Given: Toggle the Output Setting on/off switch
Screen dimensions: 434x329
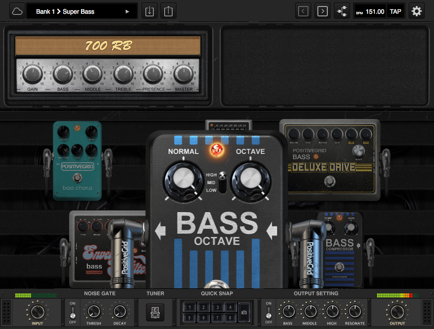Looking at the screenshot, I should [x=268, y=312].
